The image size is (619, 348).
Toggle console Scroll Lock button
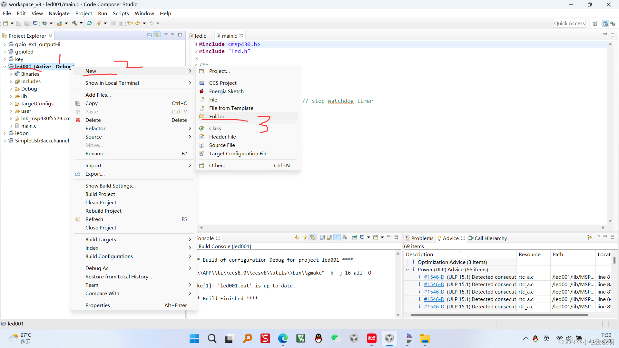tap(330, 237)
